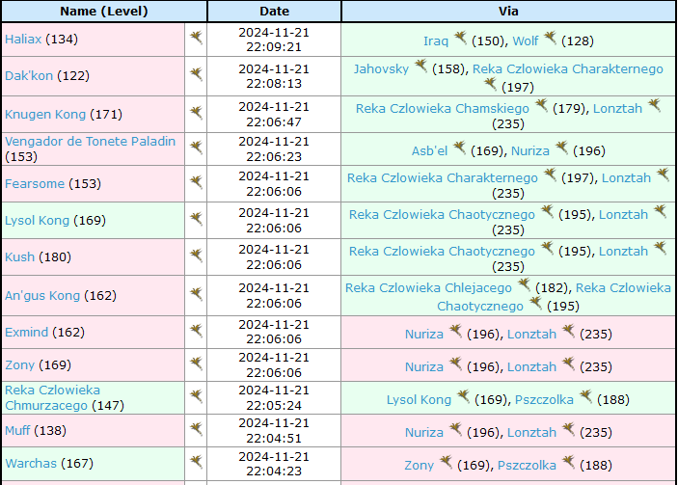This screenshot has width=678, height=485.
Task: Click icon beside Zony in Via column
Action: (446, 463)
